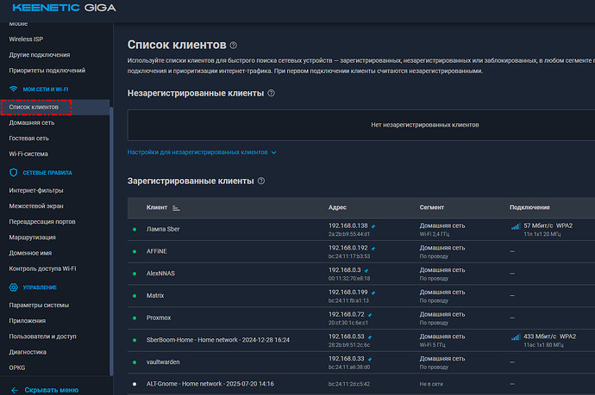This screenshot has height=395, width=595.
Task: Click Wi-Fi signal icon in Лампа Sber row
Action: [516, 226]
